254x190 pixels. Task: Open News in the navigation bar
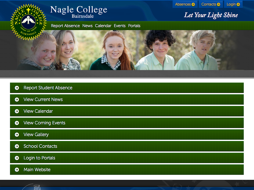87,26
